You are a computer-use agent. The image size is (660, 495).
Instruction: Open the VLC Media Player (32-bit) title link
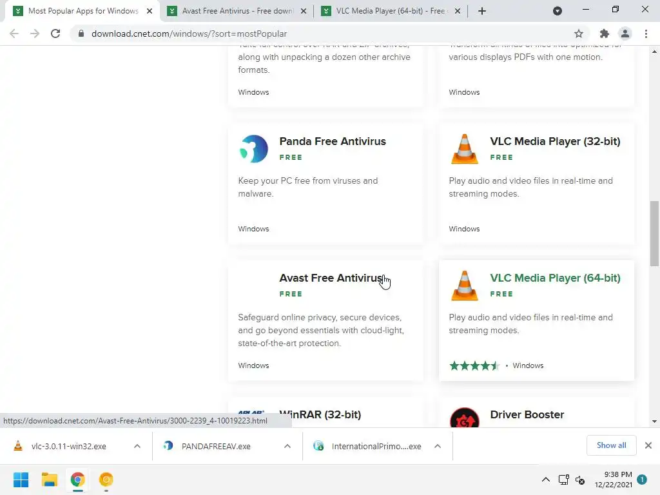pyautogui.click(x=555, y=141)
